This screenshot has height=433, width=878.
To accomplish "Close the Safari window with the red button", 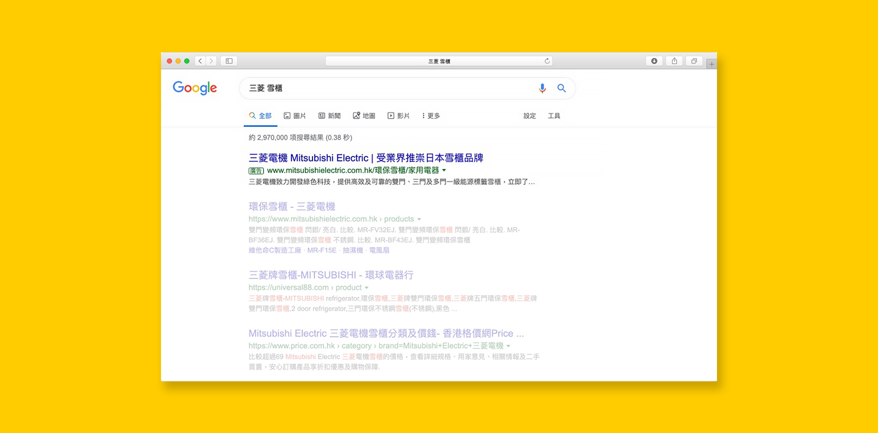I will 169,61.
